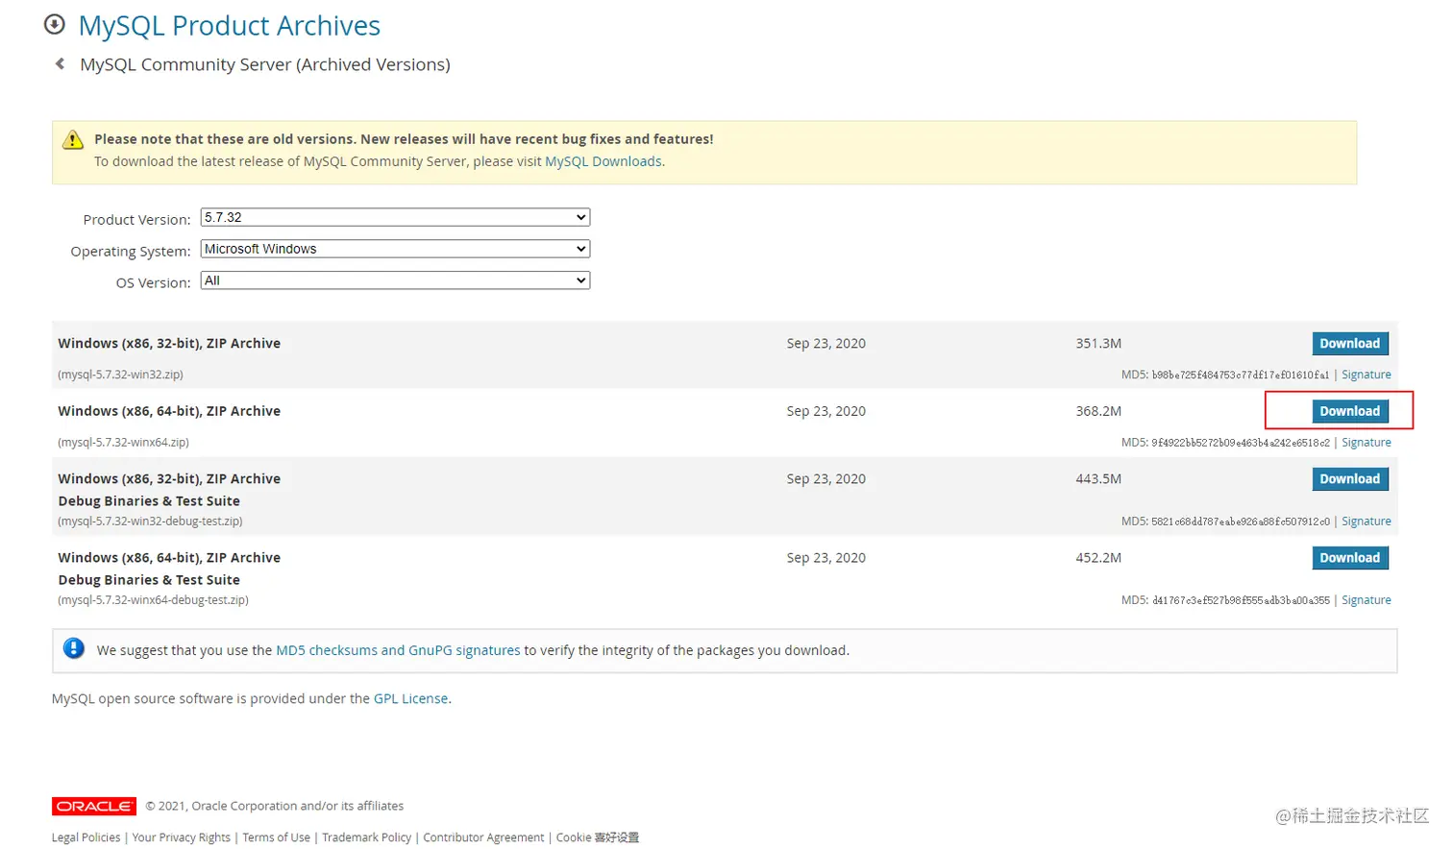
Task: Open Signature link for mysql-5.7.32-win32.zip
Action: coord(1367,375)
